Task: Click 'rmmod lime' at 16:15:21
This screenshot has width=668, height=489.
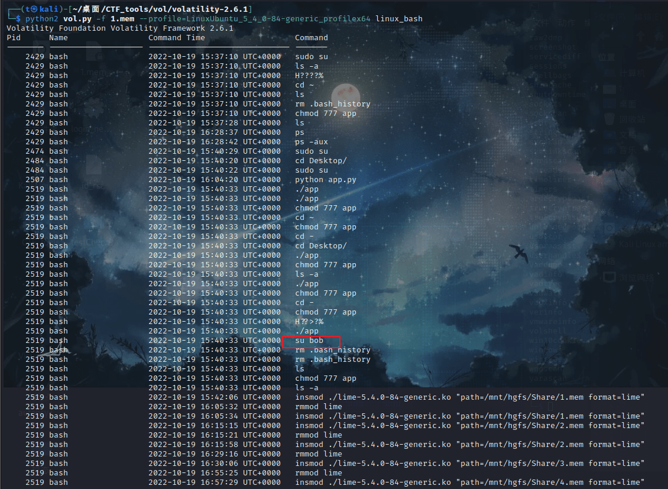Action: click(x=319, y=435)
